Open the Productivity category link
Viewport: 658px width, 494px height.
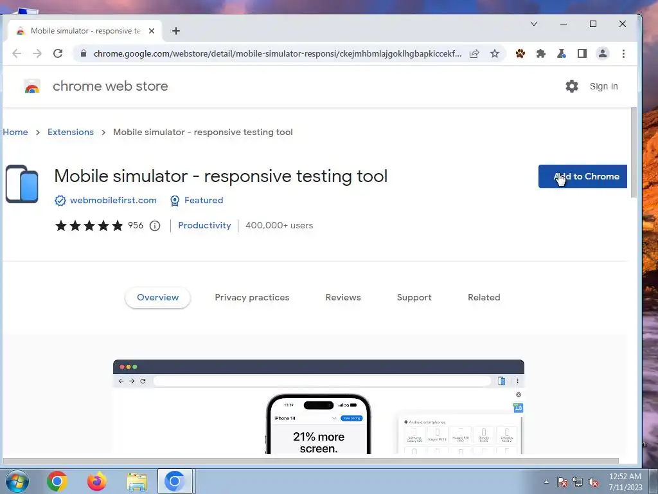(204, 225)
